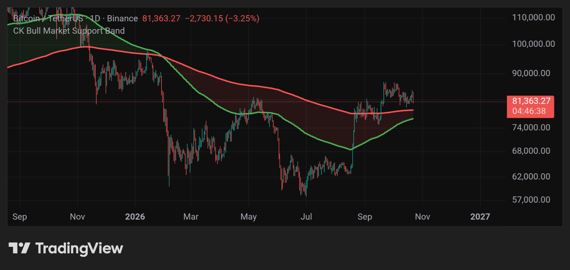Click the 2027 year label on the time axis
The width and height of the screenshot is (570, 270).
[x=480, y=217]
